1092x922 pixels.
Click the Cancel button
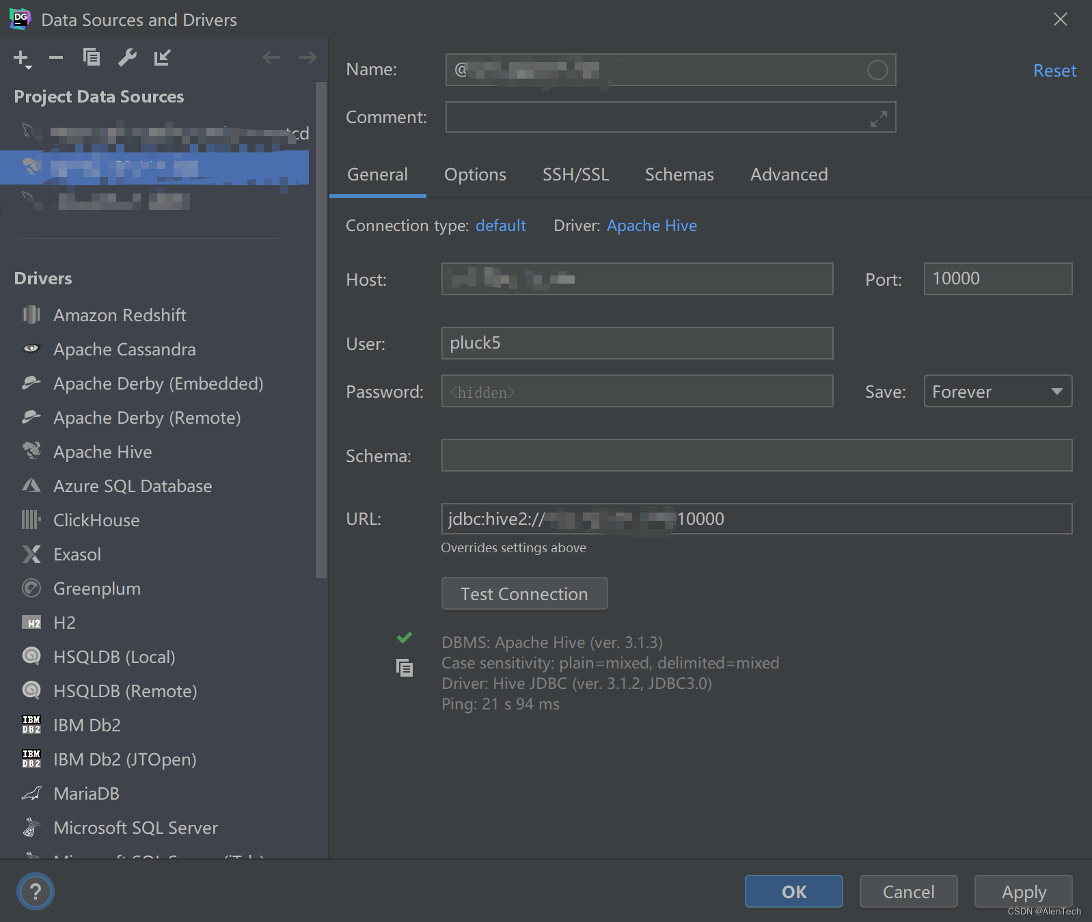coord(908,891)
